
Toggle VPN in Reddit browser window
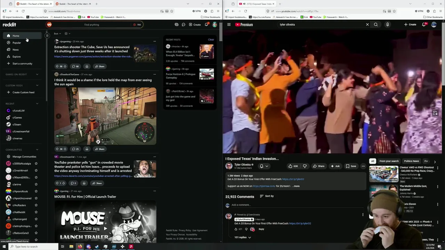pyautogui.click(x=197, y=11)
